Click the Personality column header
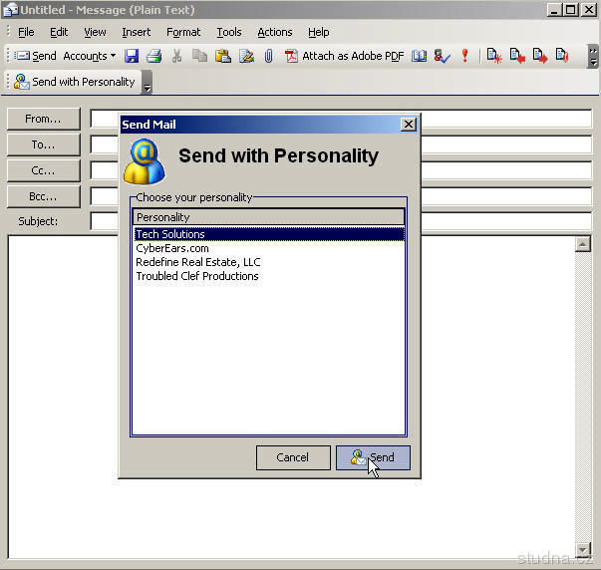The width and height of the screenshot is (601, 570). tap(269, 217)
